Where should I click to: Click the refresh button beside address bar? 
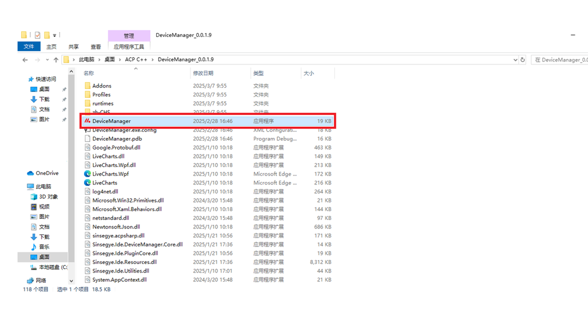click(523, 60)
